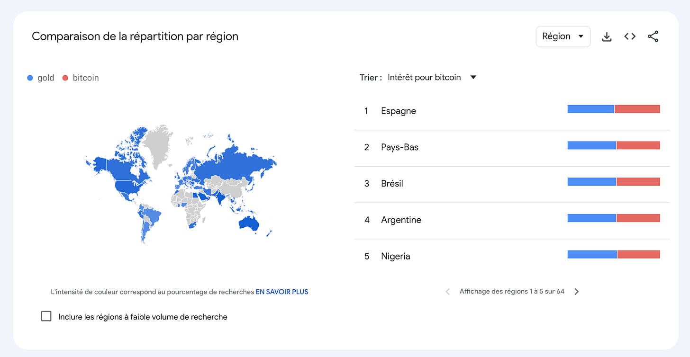Open the embed code icon

630,36
